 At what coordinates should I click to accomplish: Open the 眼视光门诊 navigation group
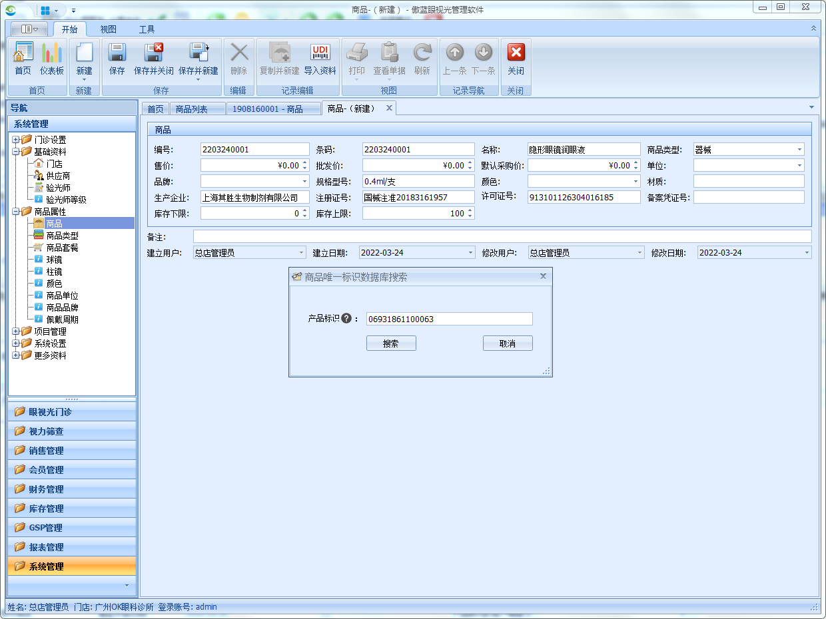click(x=72, y=412)
